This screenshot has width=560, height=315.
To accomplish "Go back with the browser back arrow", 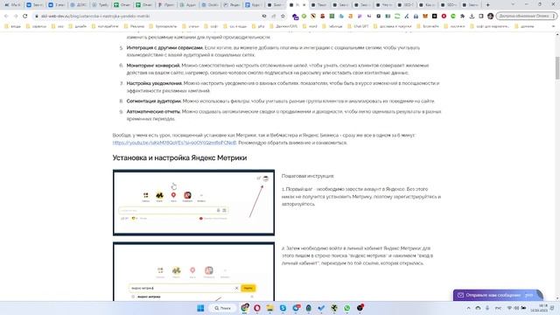I will [x=6, y=16].
